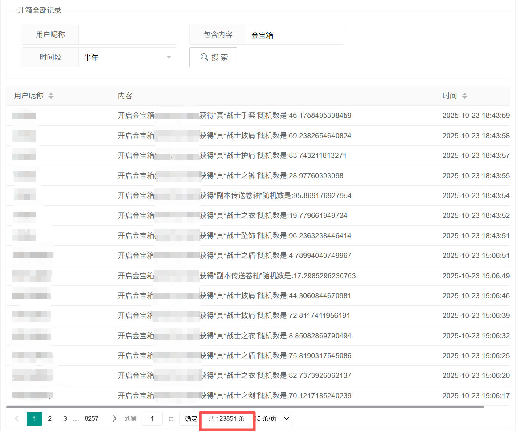Screen dimensions: 516x438
Task: Go to the next page arrow
Action: point(114,418)
